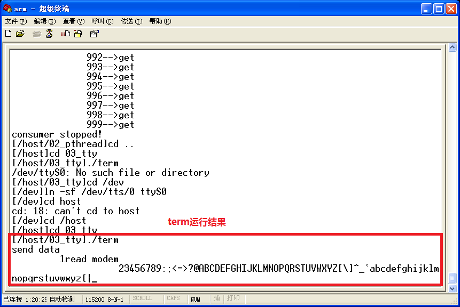Viewport: 460px width, 307px height.
Task: Click the window resize grip corner
Action: coord(455,302)
